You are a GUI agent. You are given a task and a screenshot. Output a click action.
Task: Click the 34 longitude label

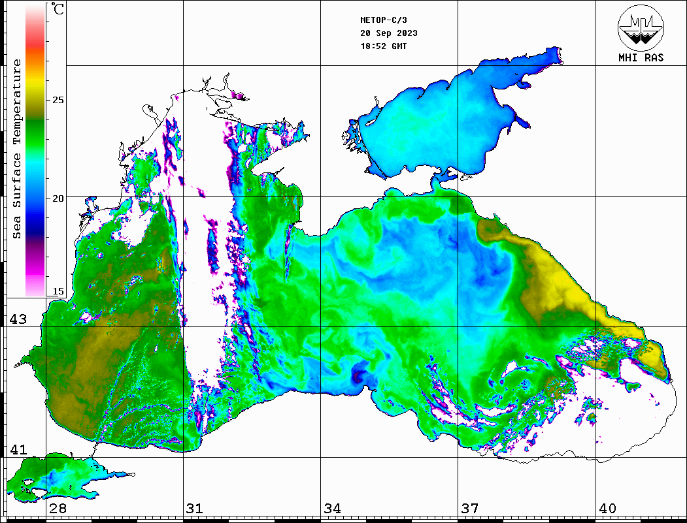tap(332, 509)
